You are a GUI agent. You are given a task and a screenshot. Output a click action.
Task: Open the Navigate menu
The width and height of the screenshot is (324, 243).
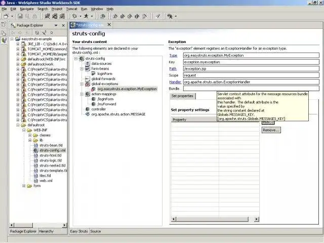tap(27, 9)
